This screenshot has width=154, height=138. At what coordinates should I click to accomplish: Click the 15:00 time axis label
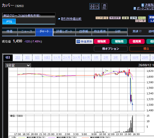pos(128,134)
